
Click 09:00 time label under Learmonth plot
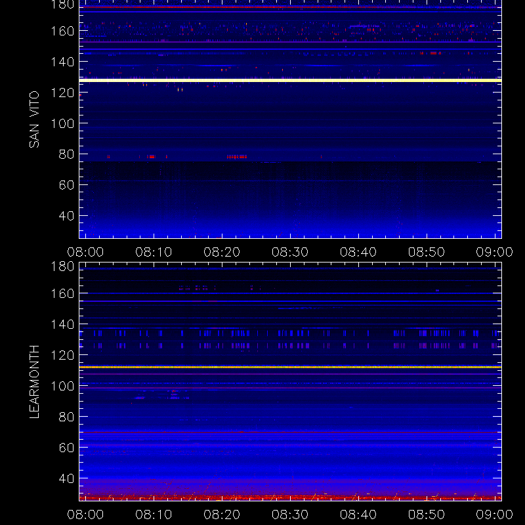tap(495, 514)
